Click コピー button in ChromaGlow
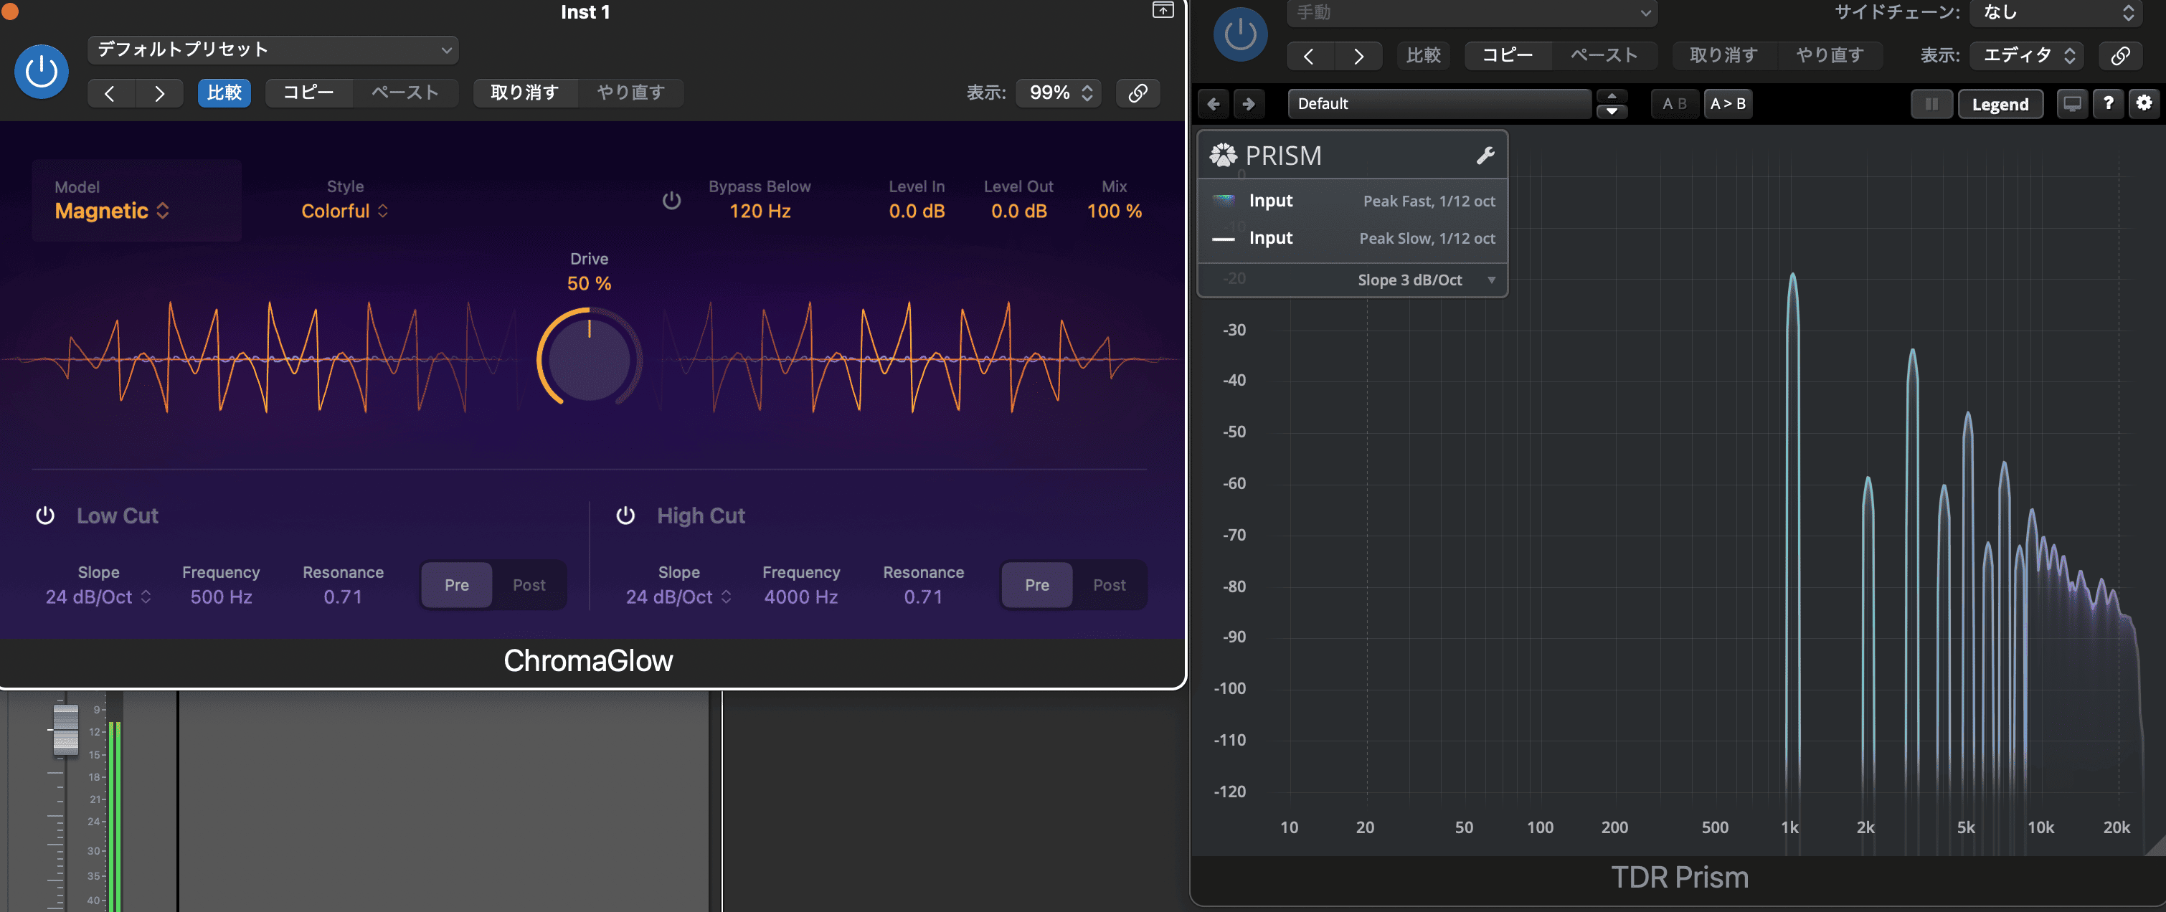 [x=308, y=92]
